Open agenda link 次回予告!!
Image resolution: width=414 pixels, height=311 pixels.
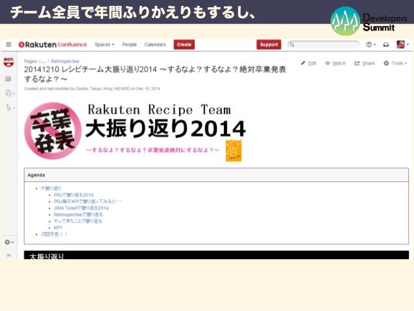[x=54, y=234]
